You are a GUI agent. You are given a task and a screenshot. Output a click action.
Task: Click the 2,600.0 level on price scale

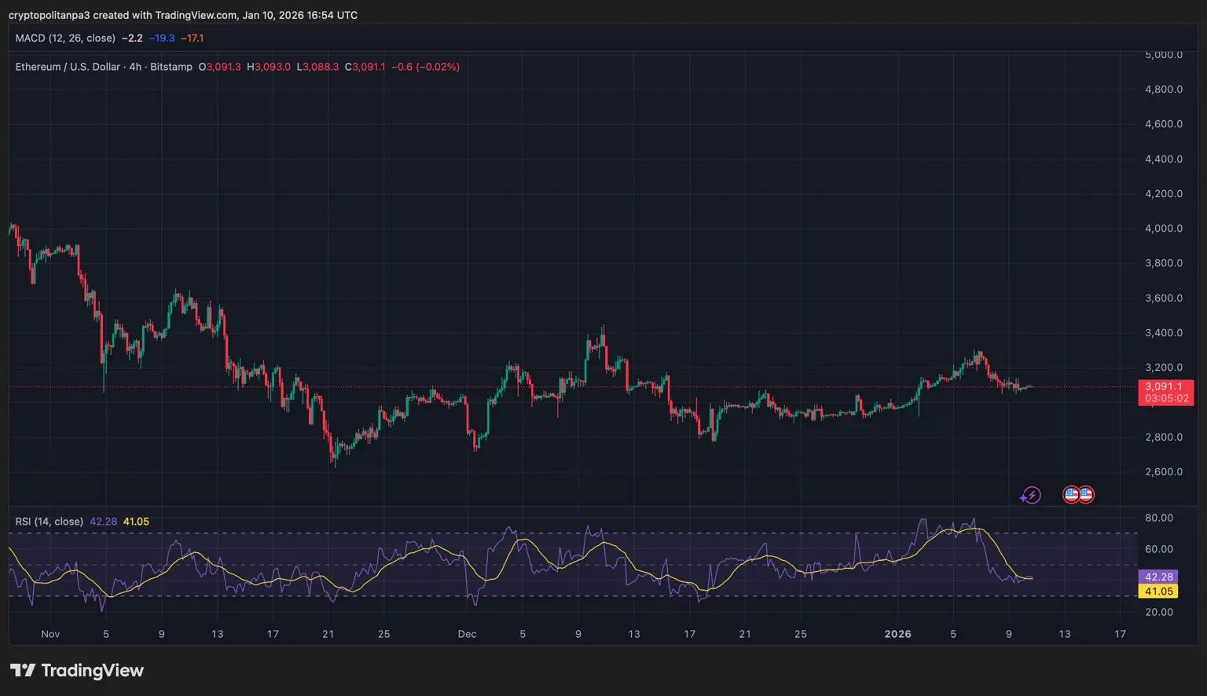pos(1163,472)
